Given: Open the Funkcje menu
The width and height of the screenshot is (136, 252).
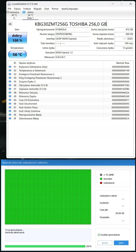Looking at the screenshot, I should click(27, 9).
